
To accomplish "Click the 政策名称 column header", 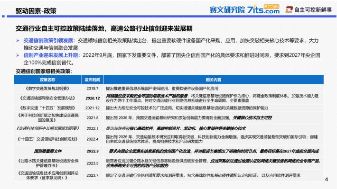I will tap(47, 80).
